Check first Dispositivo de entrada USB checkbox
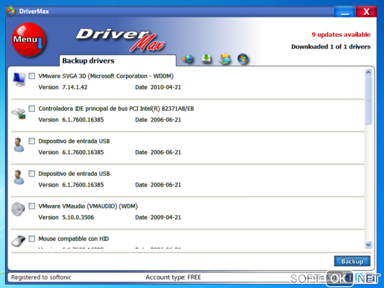This screenshot has height=288, width=384. (x=32, y=141)
